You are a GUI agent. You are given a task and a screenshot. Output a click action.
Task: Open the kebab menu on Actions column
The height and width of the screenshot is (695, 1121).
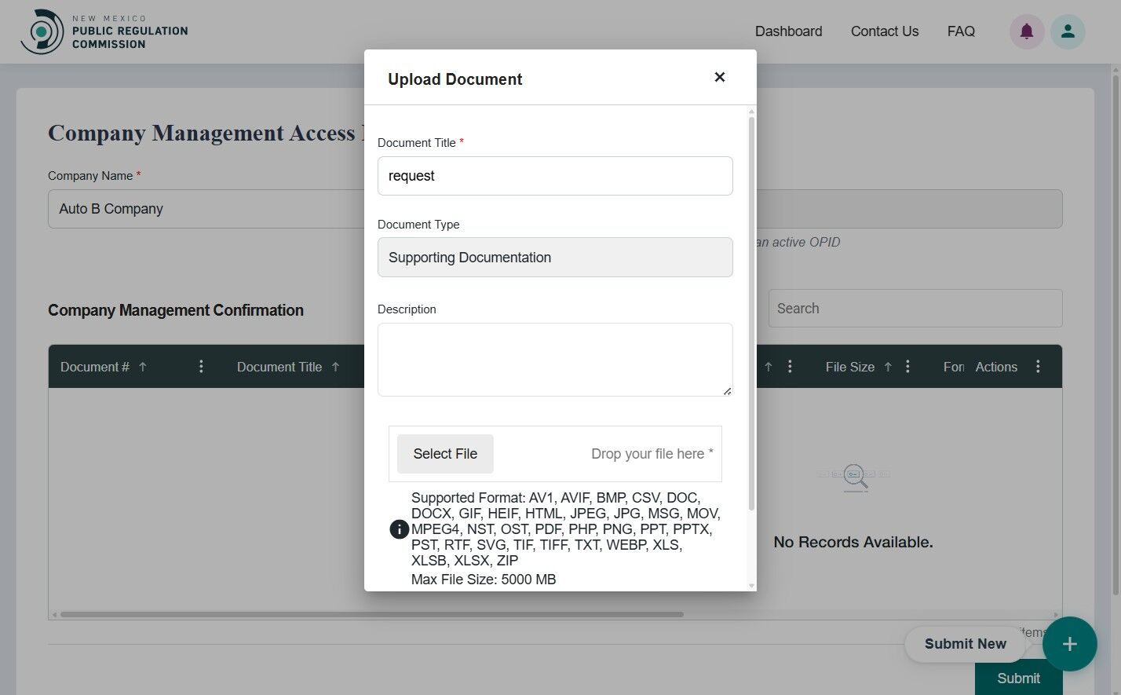tap(1038, 366)
